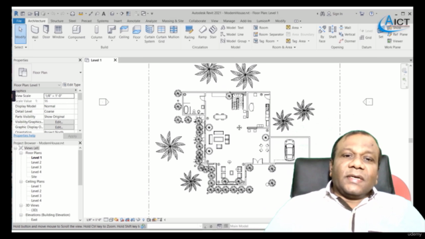Open the Site floor plan
The width and height of the screenshot is (425, 239).
click(34, 177)
